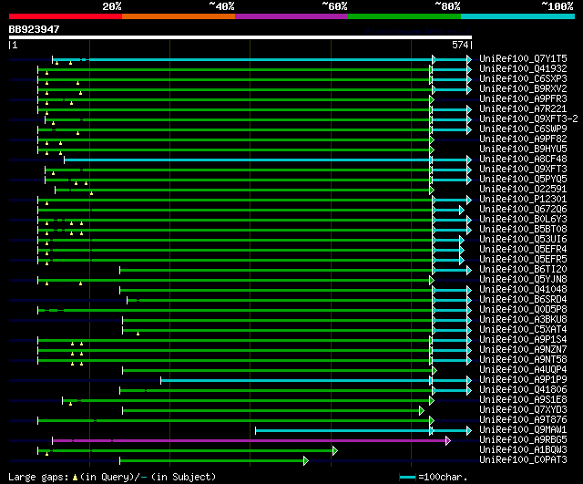
Task: Open UniRef100_B6SRD4 hit
Action: point(523,300)
